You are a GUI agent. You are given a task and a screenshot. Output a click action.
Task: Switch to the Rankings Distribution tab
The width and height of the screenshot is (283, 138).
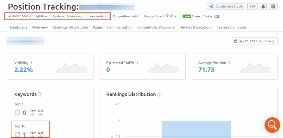tap(70, 27)
